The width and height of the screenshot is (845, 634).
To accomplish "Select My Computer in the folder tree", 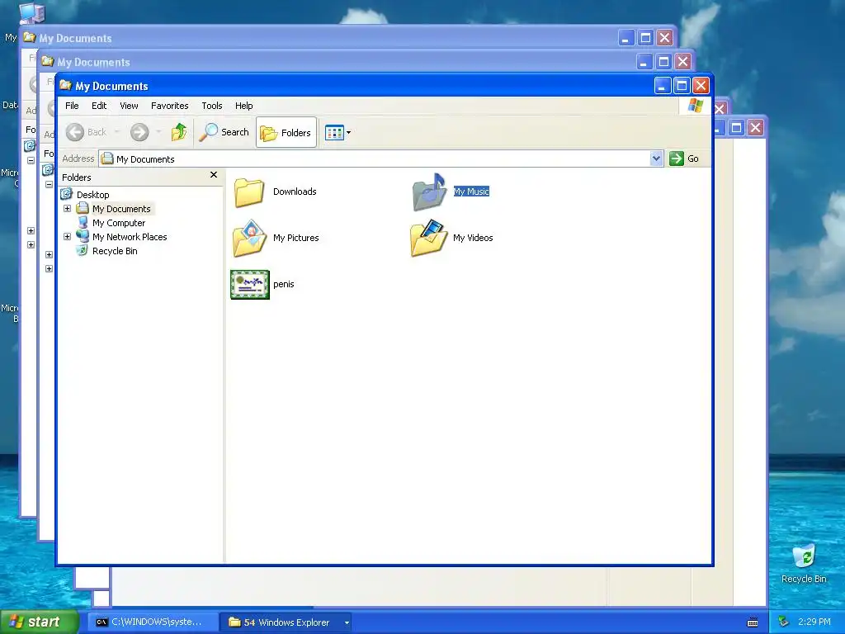I will click(119, 223).
